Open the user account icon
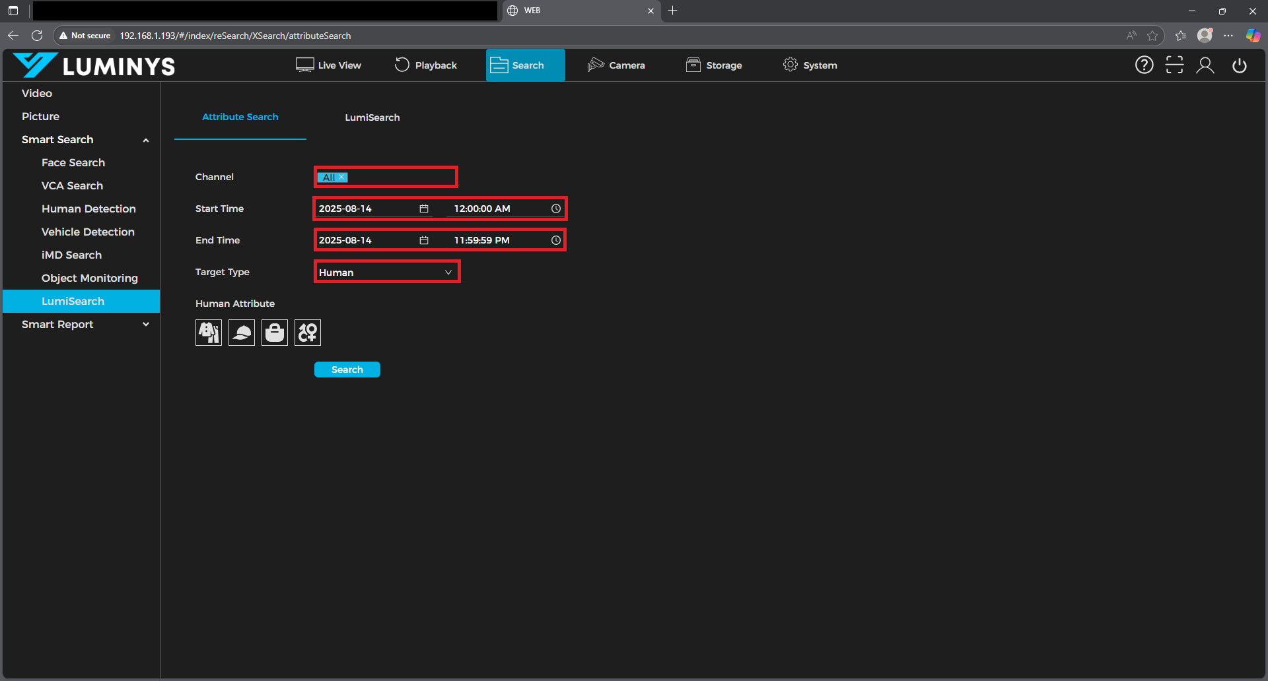The height and width of the screenshot is (681, 1268). pyautogui.click(x=1205, y=65)
